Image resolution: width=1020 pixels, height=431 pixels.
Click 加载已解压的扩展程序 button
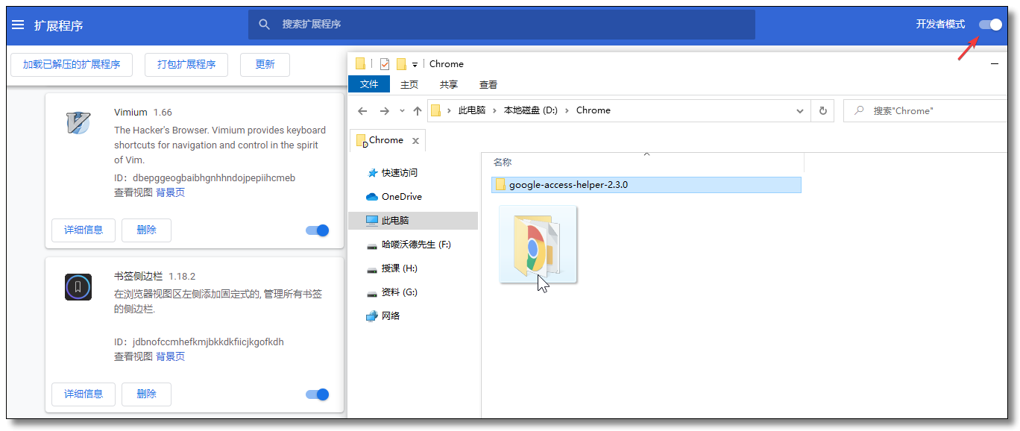pyautogui.click(x=72, y=65)
